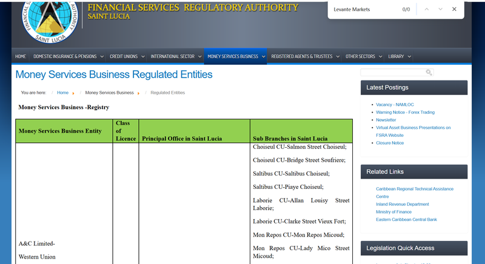
Task: Go to previous find result arrow
Action: [x=427, y=9]
